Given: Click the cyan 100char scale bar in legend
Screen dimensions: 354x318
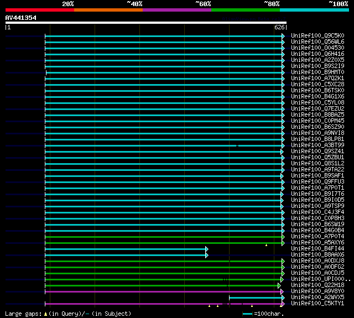Looking at the screenshot, I should click(x=247, y=314).
